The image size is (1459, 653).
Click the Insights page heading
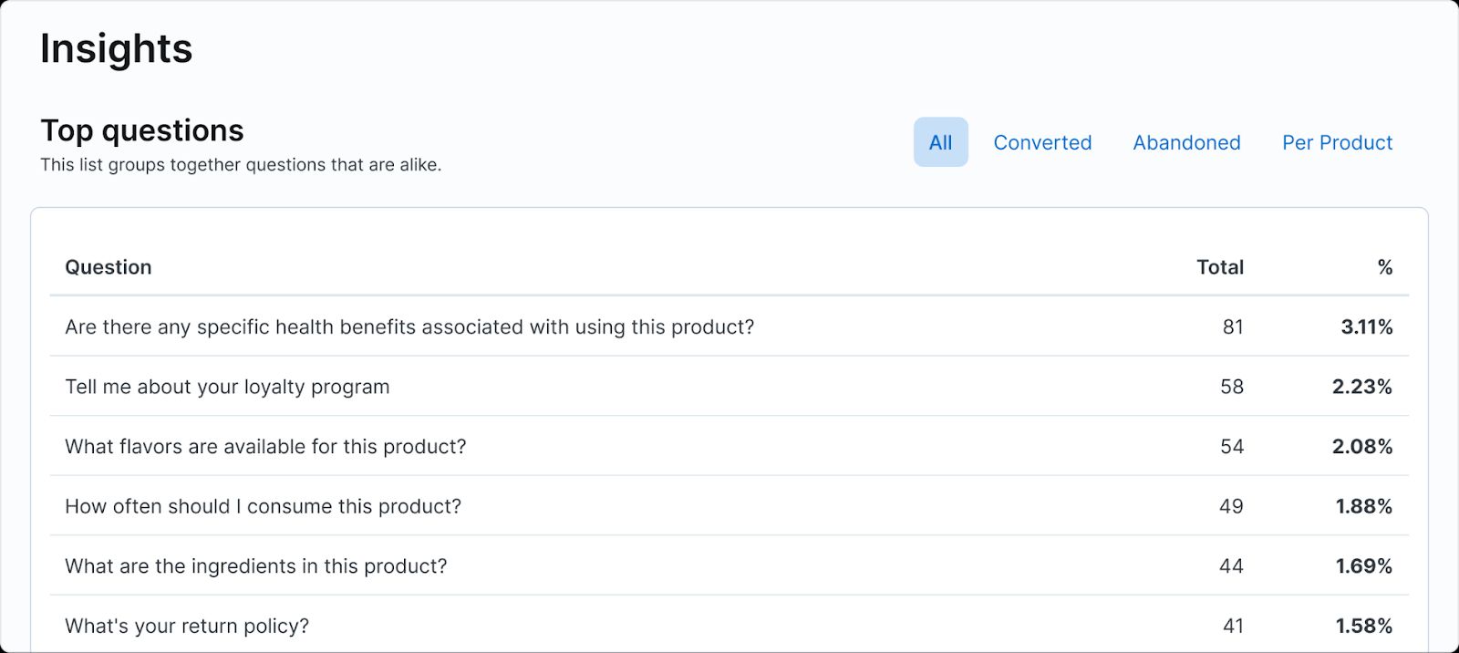(x=116, y=48)
